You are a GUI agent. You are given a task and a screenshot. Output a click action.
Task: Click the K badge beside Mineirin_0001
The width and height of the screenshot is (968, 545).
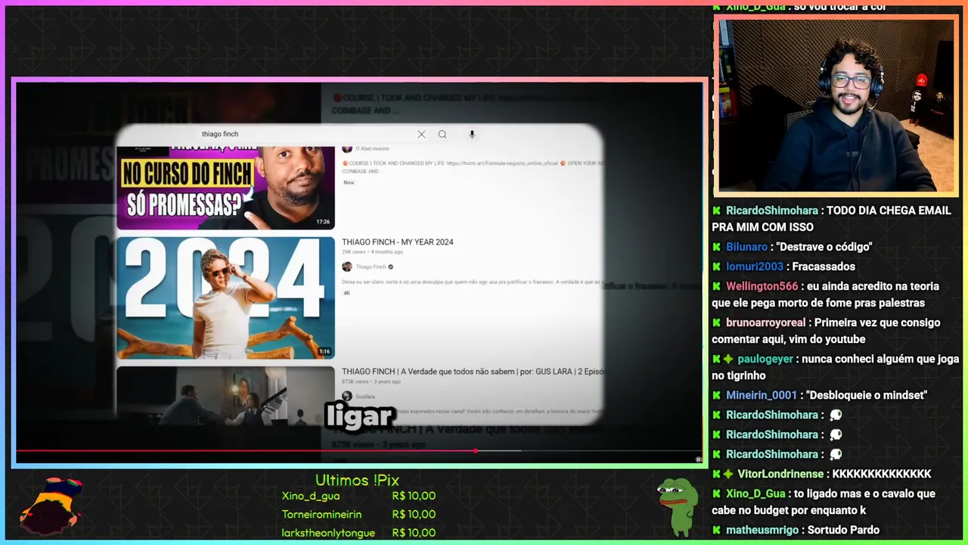pyautogui.click(x=716, y=395)
